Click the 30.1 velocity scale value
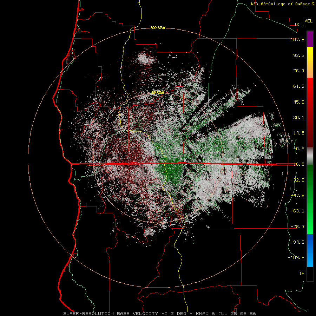316x316 pixels. 299,118
